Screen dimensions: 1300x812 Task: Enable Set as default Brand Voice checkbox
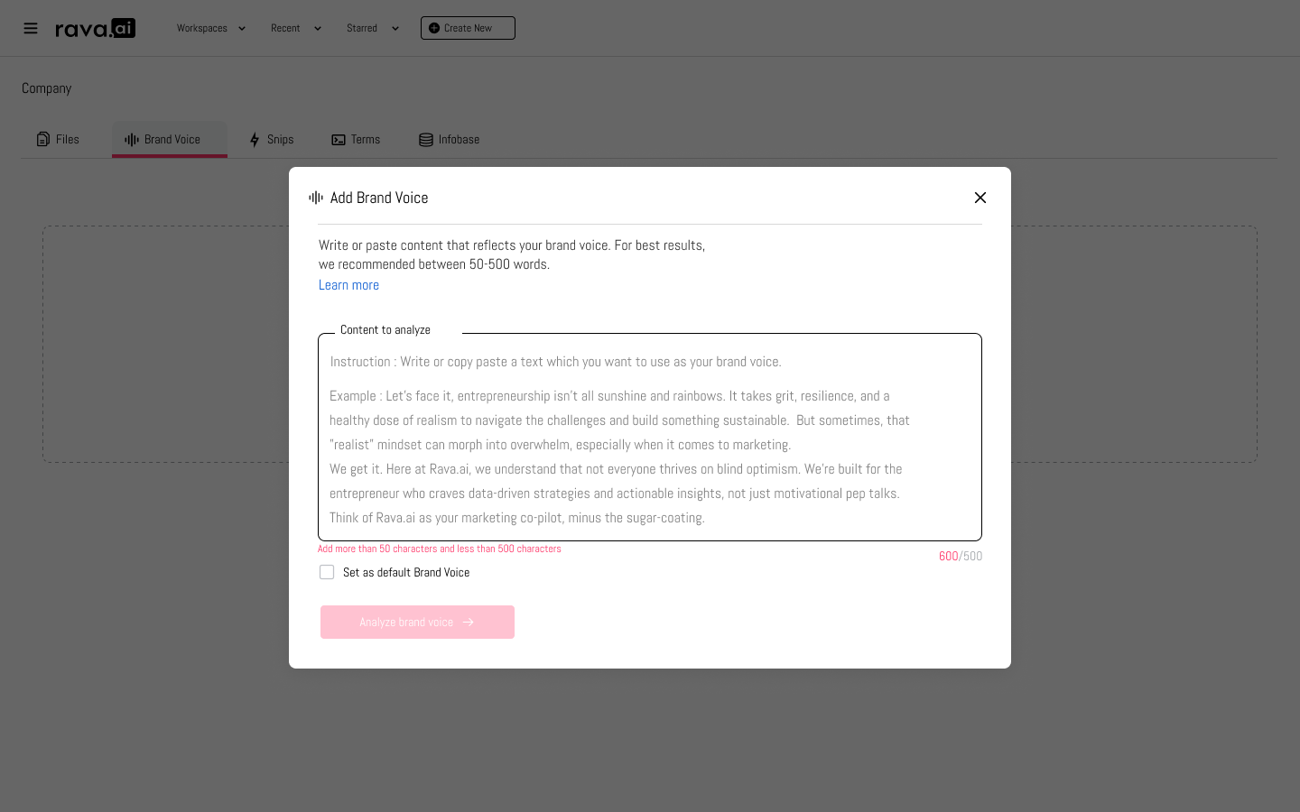coord(327,572)
